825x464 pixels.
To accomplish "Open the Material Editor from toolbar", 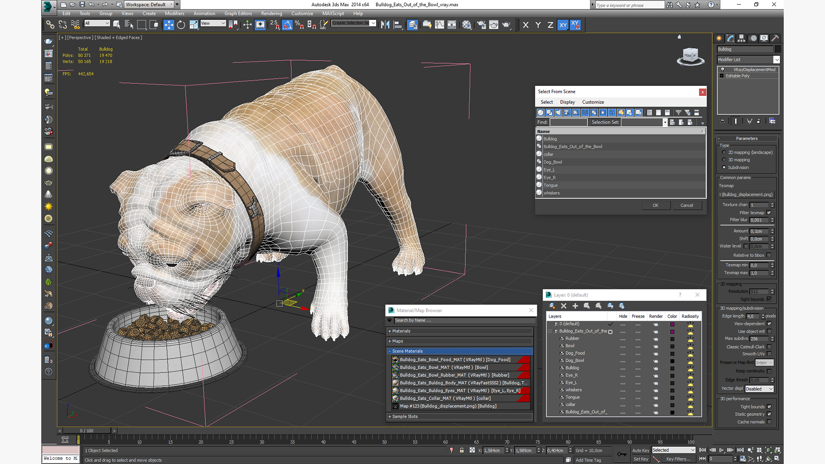I will (467, 24).
